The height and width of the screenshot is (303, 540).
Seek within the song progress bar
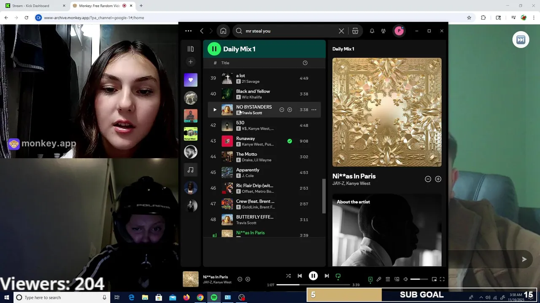313,285
